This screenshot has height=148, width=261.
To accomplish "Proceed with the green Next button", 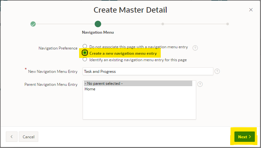I will [x=244, y=137].
